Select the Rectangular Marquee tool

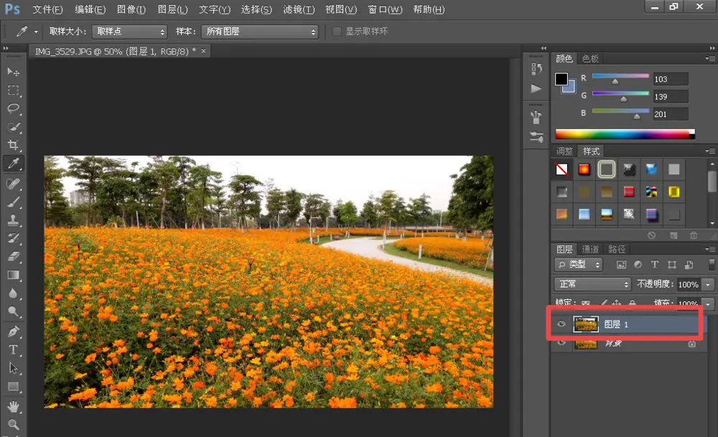(x=14, y=90)
